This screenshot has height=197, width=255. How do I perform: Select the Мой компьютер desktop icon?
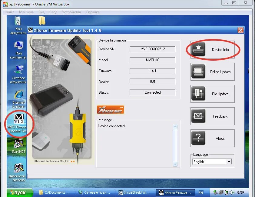pos(18,50)
